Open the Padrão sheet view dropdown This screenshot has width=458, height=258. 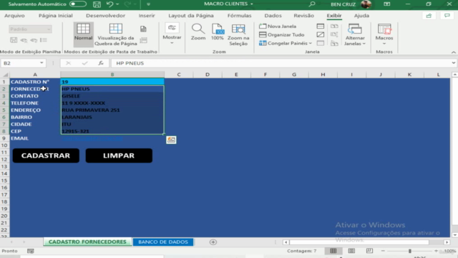(x=30, y=29)
